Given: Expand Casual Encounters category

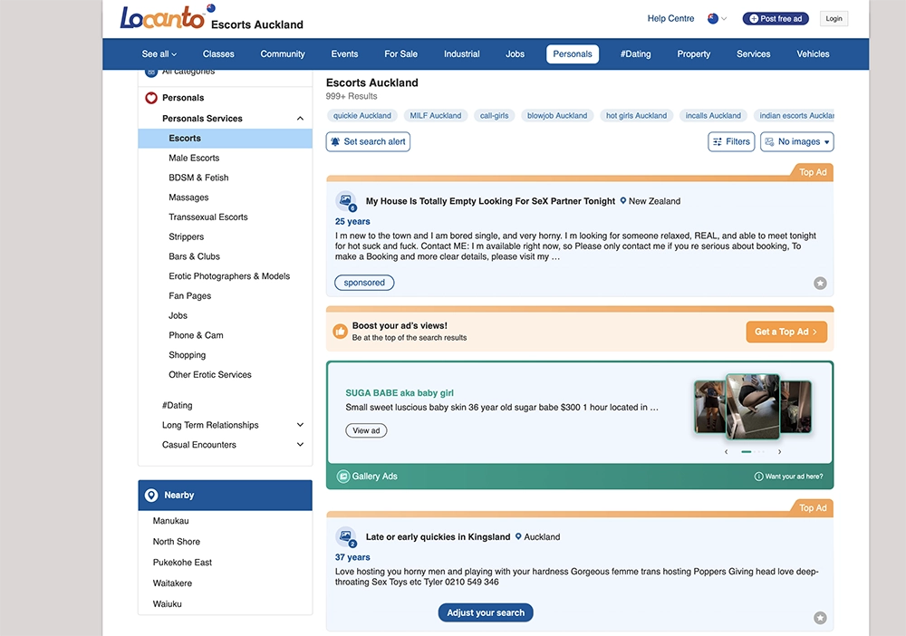Looking at the screenshot, I should click(300, 445).
